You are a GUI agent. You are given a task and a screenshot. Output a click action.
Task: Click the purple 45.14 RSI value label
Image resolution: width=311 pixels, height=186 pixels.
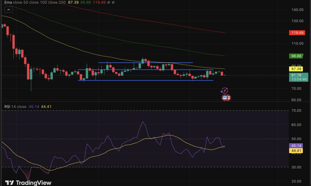(x=296, y=146)
